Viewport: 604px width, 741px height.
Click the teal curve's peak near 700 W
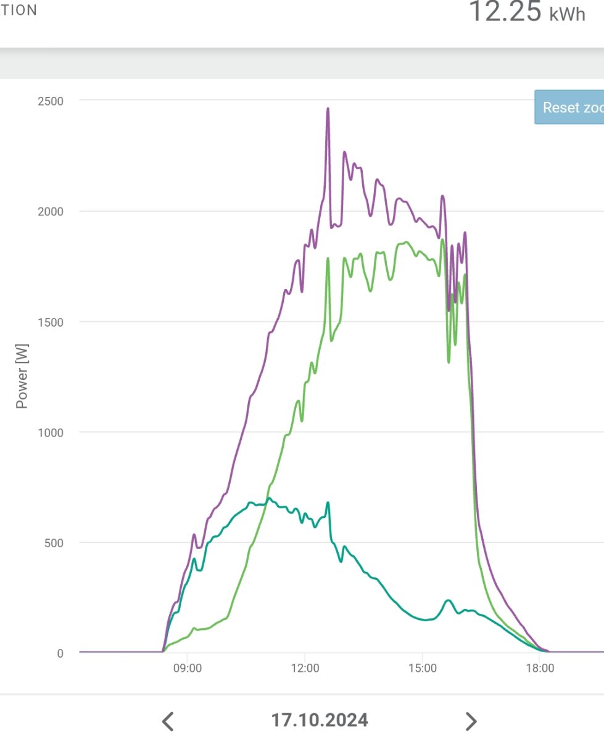pyautogui.click(x=268, y=499)
